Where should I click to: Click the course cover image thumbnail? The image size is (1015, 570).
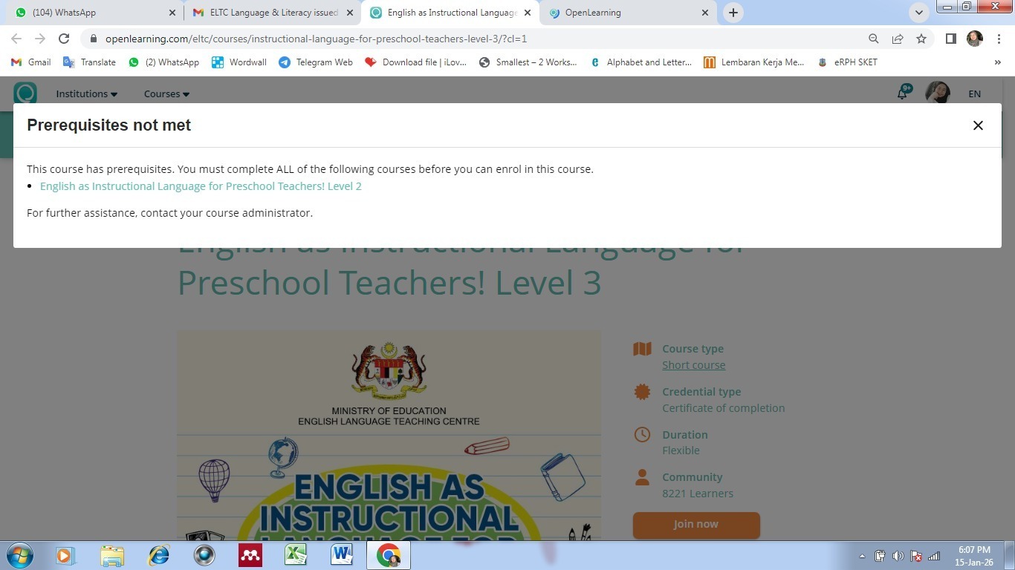tap(389, 436)
